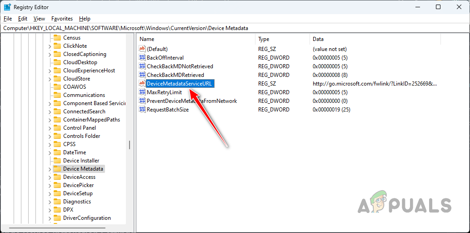Click the PreventDeviceMetadataFromNetwork DWORD icon

coord(142,101)
